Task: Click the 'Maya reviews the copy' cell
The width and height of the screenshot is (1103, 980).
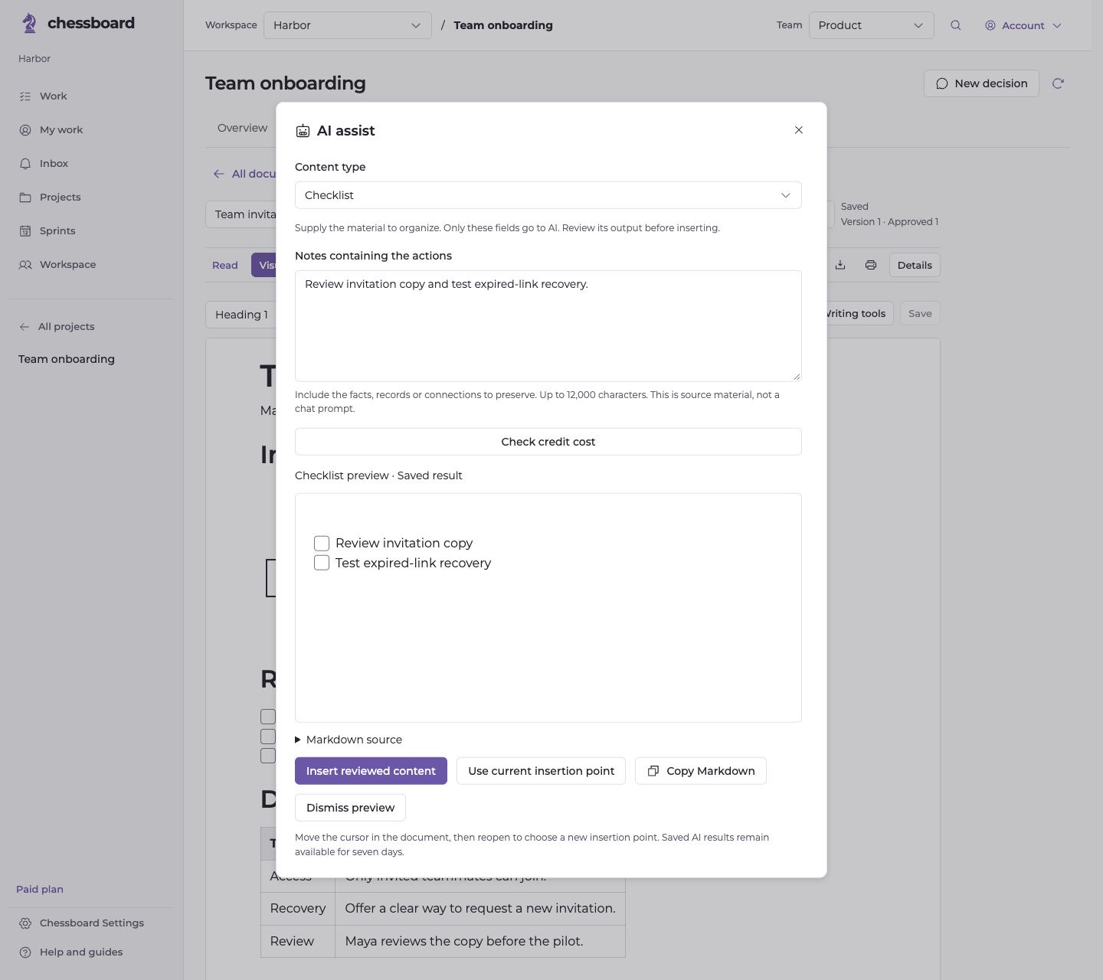Action: click(x=480, y=942)
